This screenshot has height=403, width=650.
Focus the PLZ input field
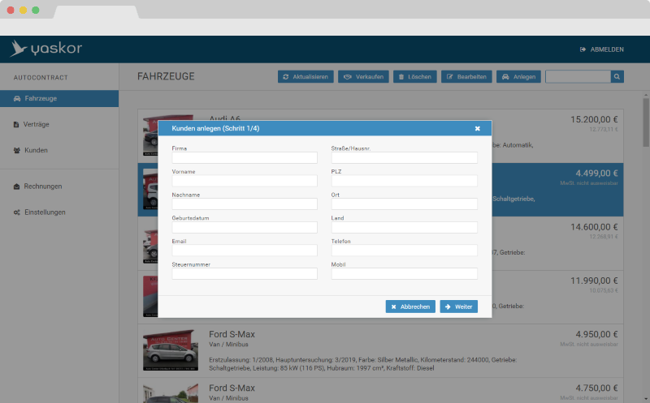point(404,181)
